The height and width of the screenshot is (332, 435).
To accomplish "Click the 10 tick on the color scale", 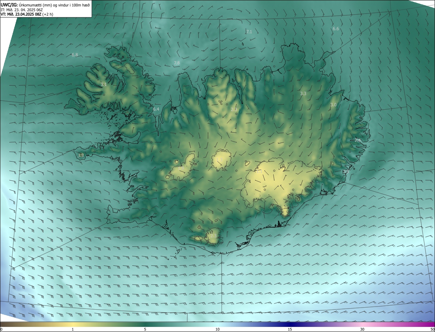I will 217,329.
